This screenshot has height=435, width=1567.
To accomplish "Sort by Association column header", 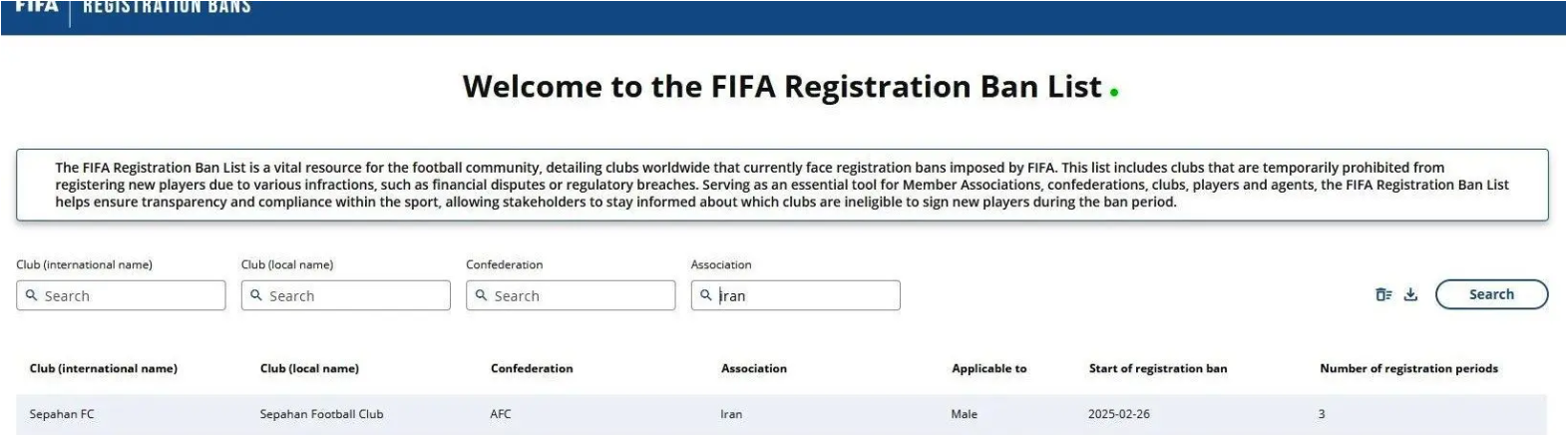I will 754,368.
